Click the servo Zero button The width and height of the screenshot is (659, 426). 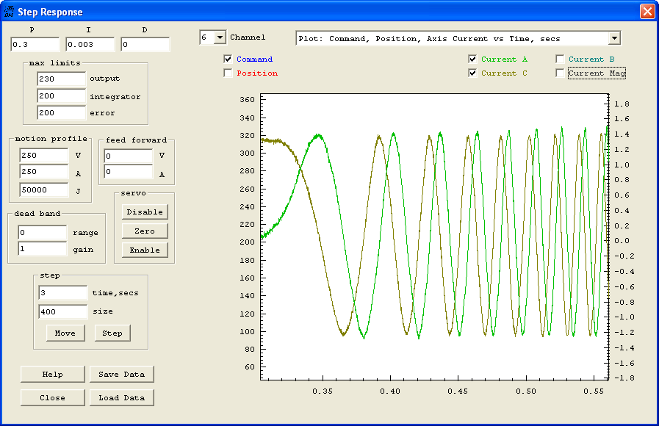[145, 231]
